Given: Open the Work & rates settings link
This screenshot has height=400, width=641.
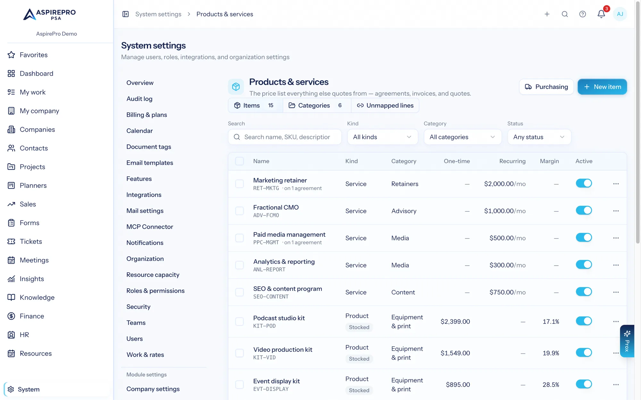Looking at the screenshot, I should [x=145, y=355].
